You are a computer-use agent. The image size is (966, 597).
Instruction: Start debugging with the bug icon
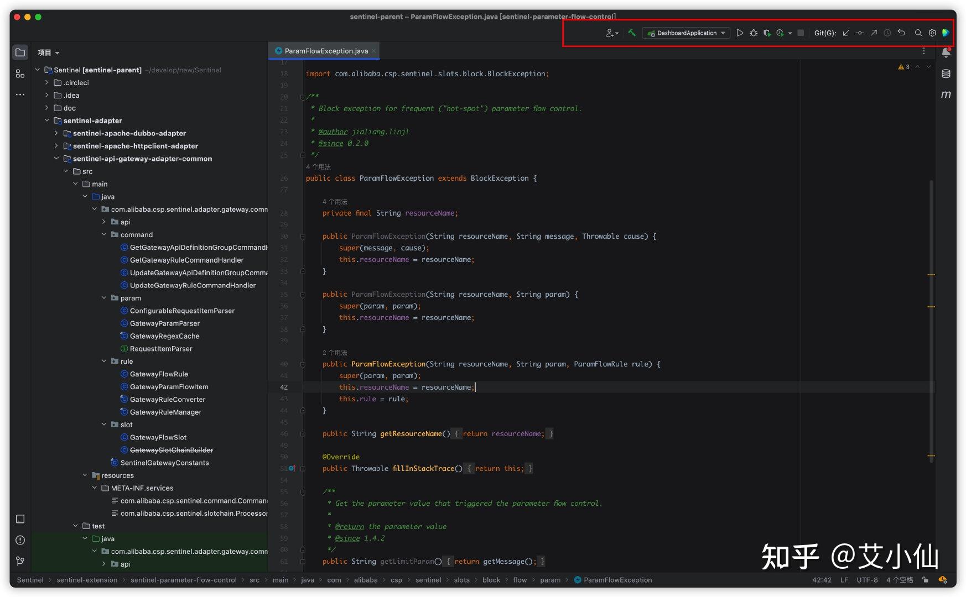click(754, 33)
